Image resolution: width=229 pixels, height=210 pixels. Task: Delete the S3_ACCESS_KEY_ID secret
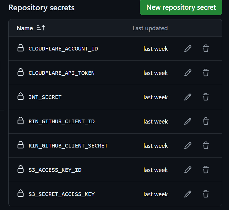pyautogui.click(x=206, y=170)
